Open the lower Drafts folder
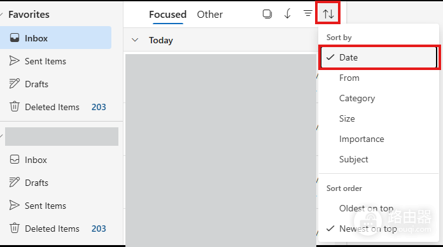 pos(55,183)
